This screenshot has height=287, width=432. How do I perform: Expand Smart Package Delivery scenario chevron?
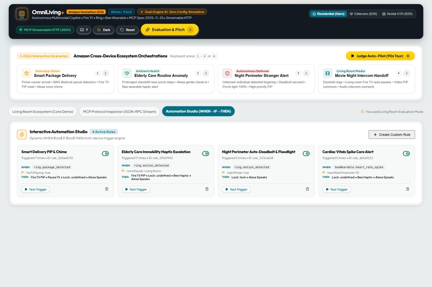[x=106, y=73]
